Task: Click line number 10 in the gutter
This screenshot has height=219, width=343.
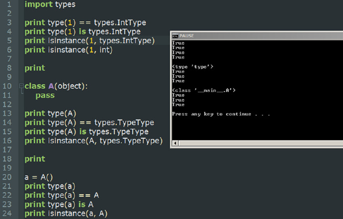Action: tap(7, 86)
